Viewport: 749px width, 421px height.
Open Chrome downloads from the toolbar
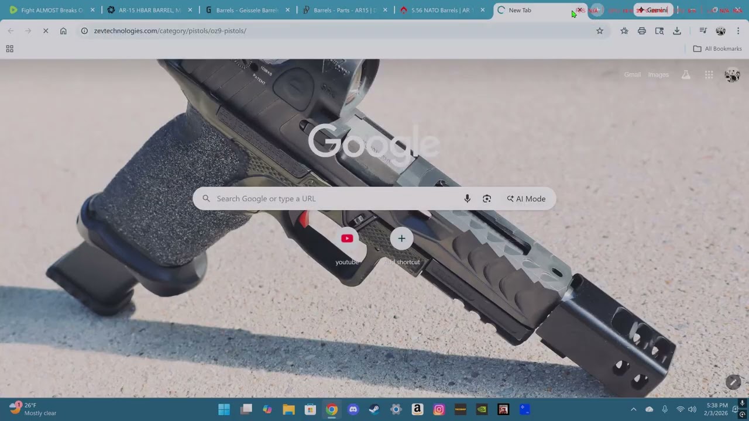coord(677,31)
